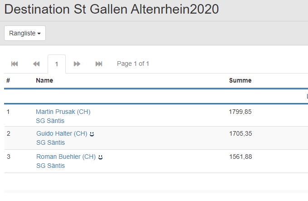The image size is (308, 201).
Task: Click the 1799,85 score of Martin Prusak
Action: coord(240,112)
